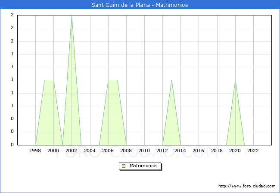Click the 2018 x-axis year label
Image resolution: width=280 pixels, height=193 pixels.
[x=217, y=151]
